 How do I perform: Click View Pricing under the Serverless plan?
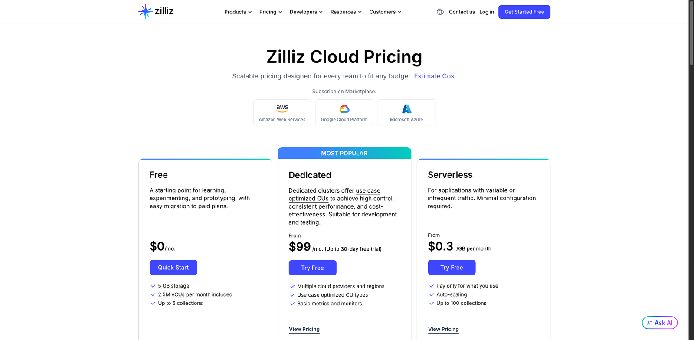(443, 329)
